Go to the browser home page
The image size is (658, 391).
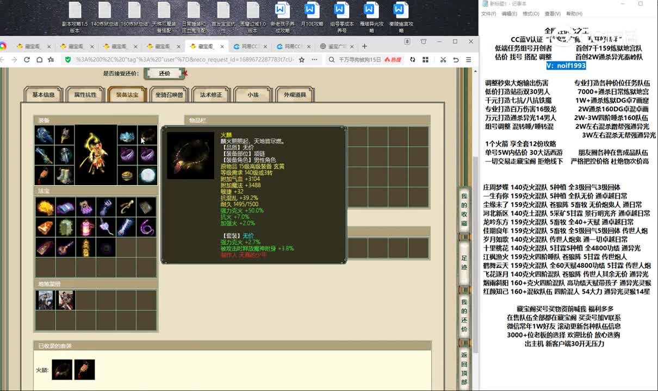(39, 60)
